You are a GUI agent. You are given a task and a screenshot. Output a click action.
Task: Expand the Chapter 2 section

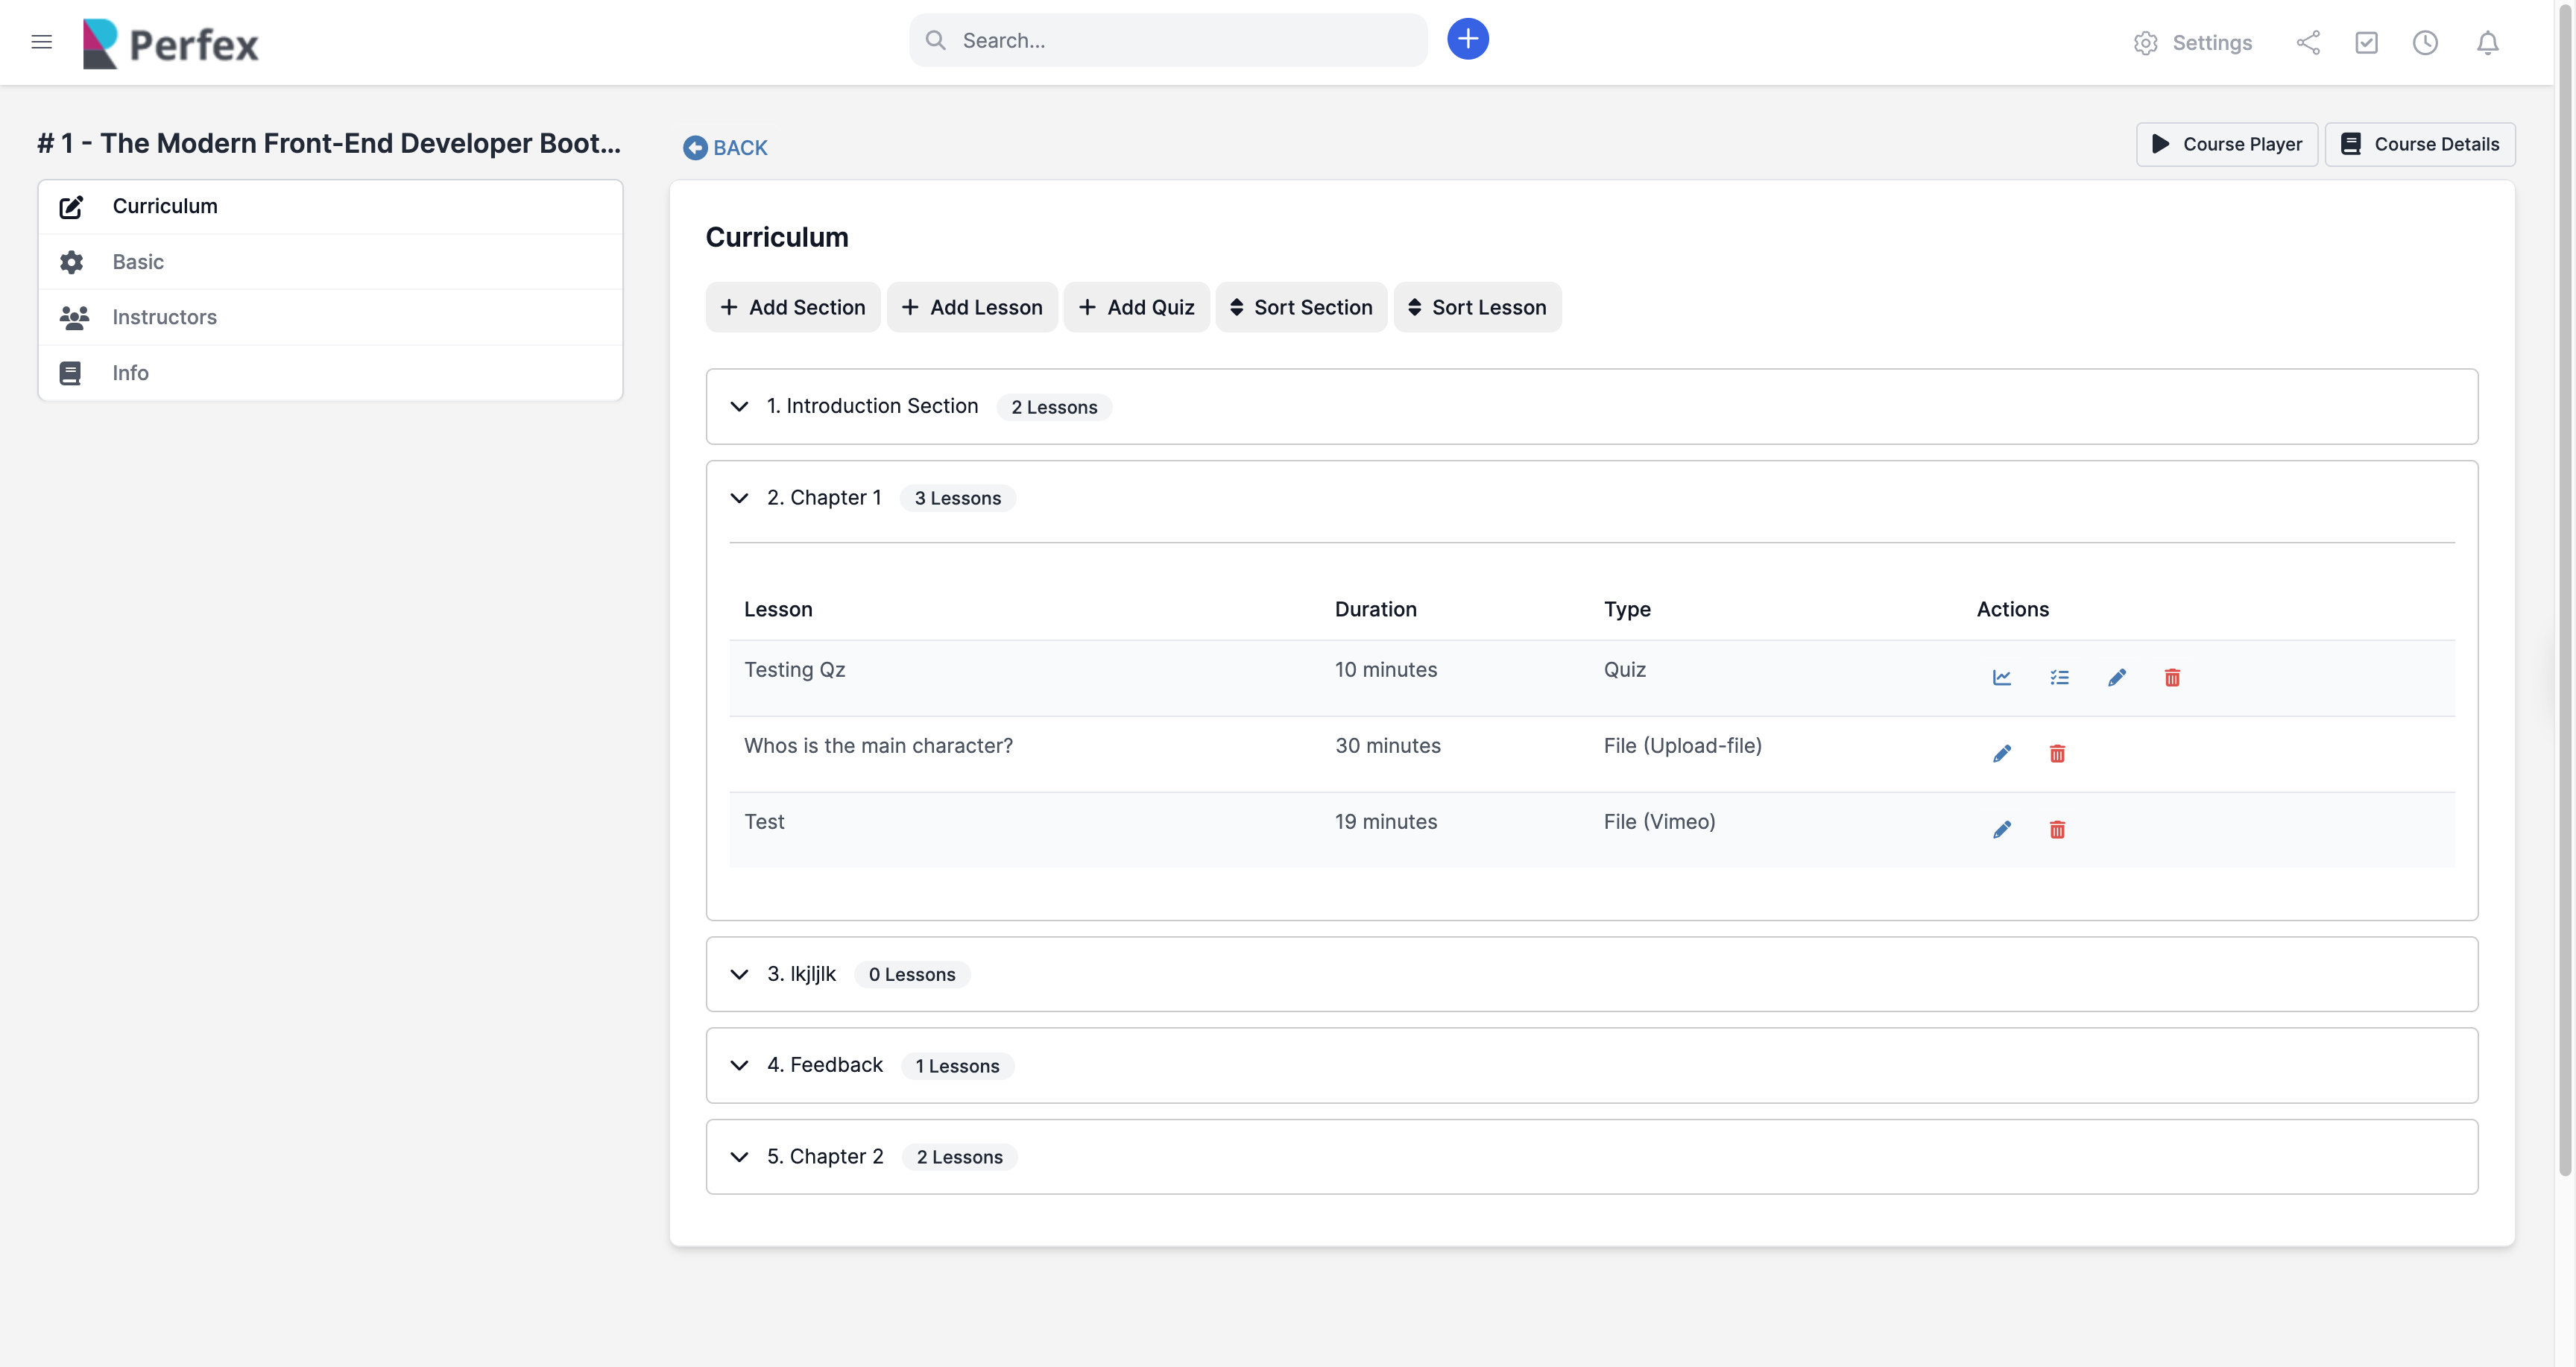pyautogui.click(x=739, y=1156)
